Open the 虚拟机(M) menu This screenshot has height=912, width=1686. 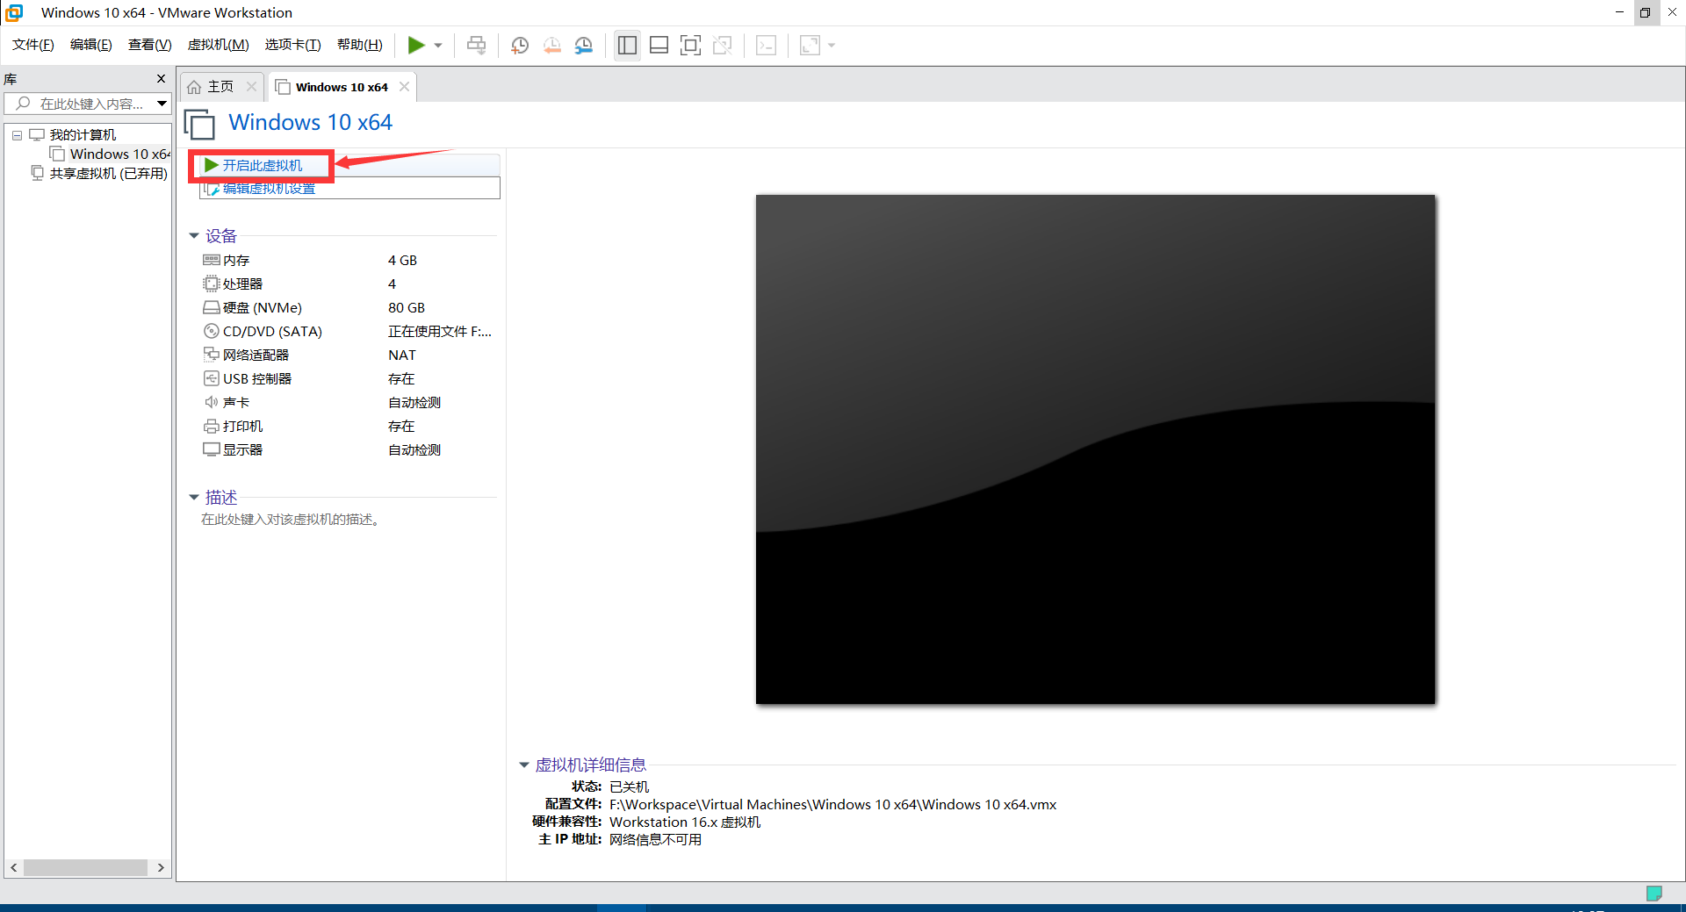(219, 45)
